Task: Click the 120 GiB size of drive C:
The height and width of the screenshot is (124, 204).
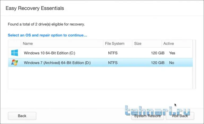Action: click(157, 53)
